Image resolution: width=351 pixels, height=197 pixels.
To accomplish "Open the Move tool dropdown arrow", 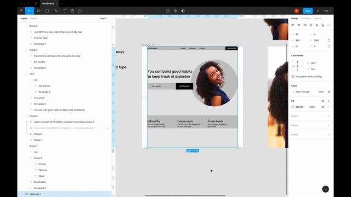I will (x=32, y=11).
